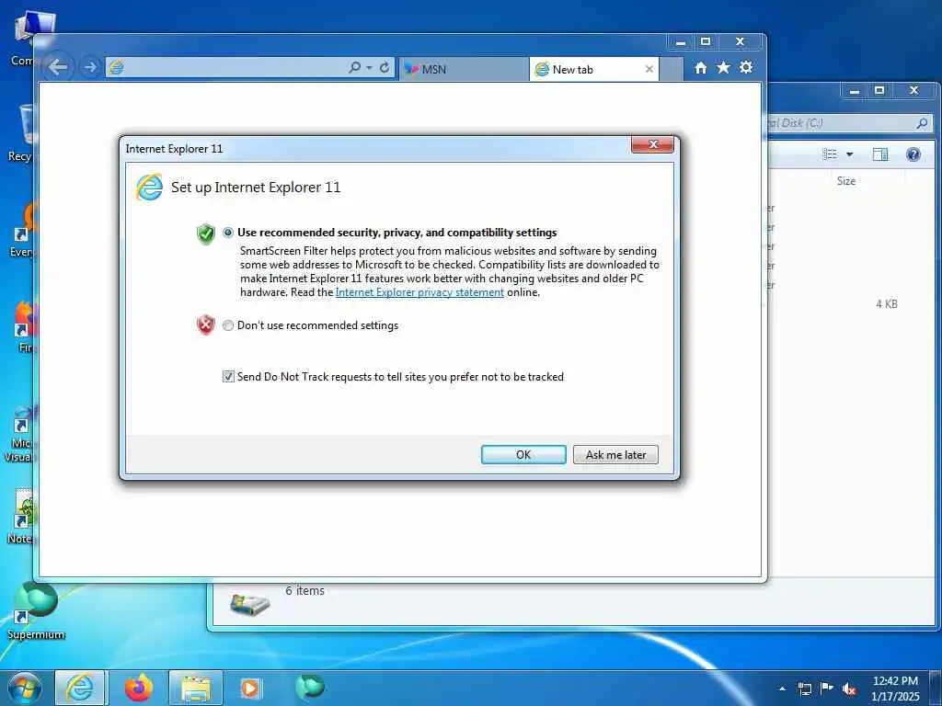Launch Supermium from the taskbar
Viewport: 942px width, 706px height.
310,687
